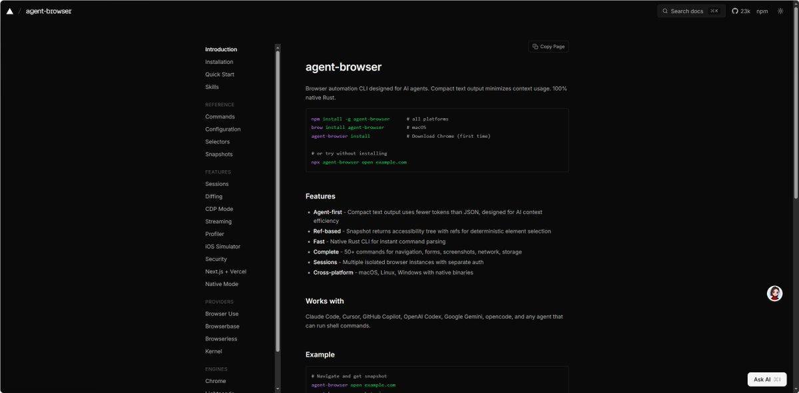Open iOS Simulator page
This screenshot has width=799, height=393.
[222, 247]
